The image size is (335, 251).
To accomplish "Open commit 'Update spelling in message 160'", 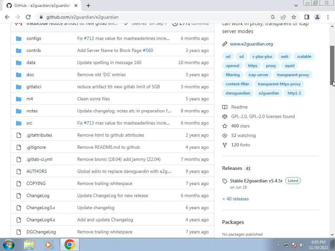I will [x=109, y=62].
